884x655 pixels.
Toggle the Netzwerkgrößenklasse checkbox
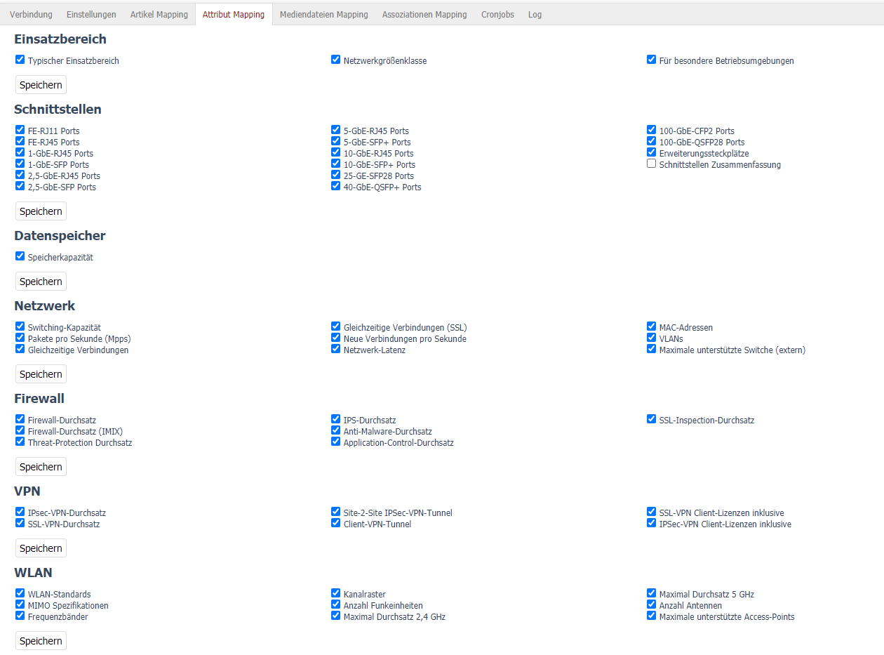[335, 60]
